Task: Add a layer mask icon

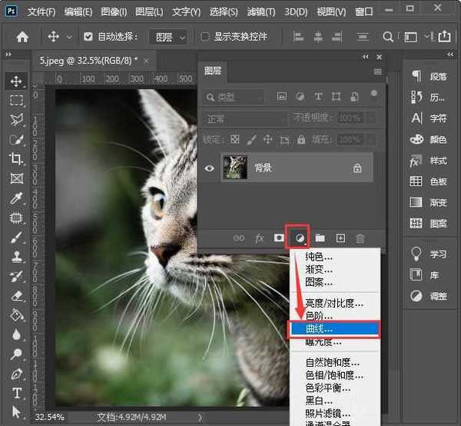Action: [x=280, y=238]
